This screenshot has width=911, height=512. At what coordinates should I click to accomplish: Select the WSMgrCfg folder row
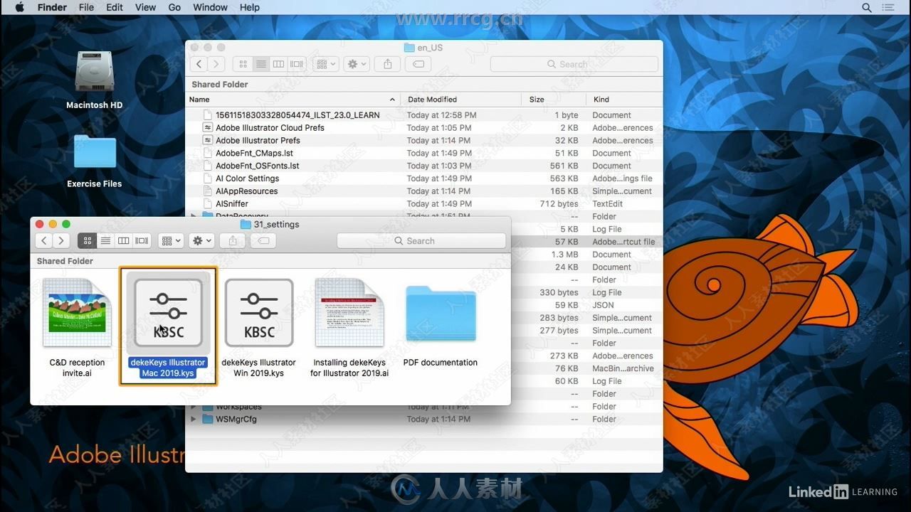pos(424,420)
